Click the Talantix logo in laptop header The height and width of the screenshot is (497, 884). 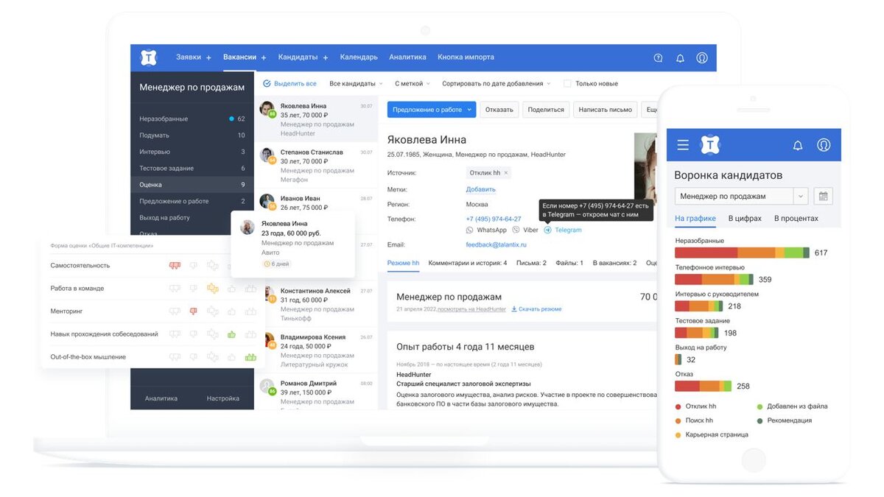click(x=149, y=57)
